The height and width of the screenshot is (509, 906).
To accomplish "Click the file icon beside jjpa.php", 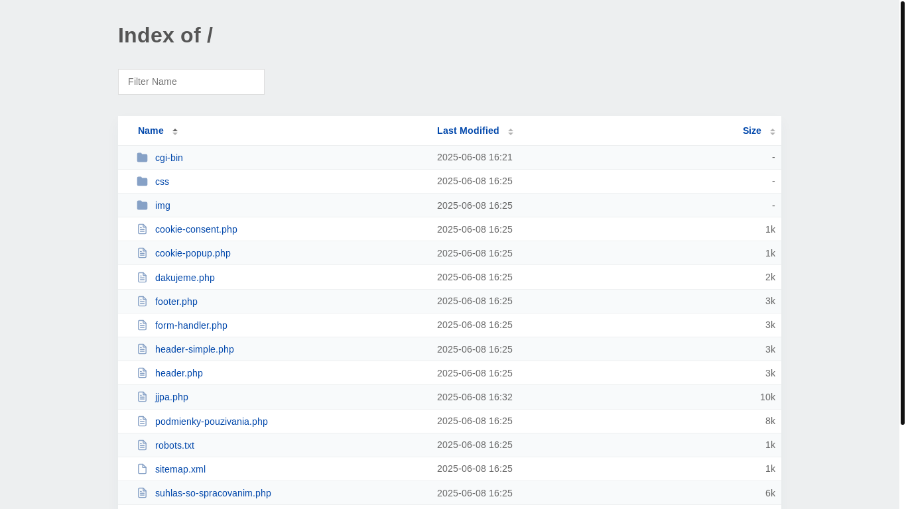I will pos(142,397).
